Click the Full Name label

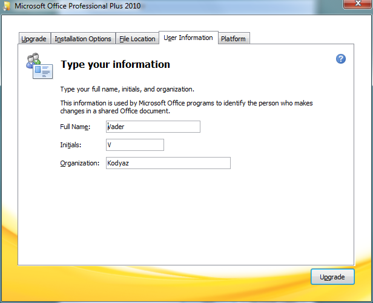(75, 127)
